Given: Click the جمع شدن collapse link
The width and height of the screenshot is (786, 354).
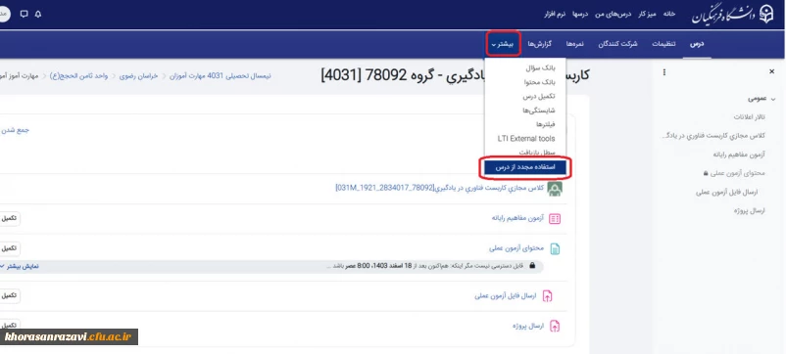Looking at the screenshot, I should click(15, 130).
